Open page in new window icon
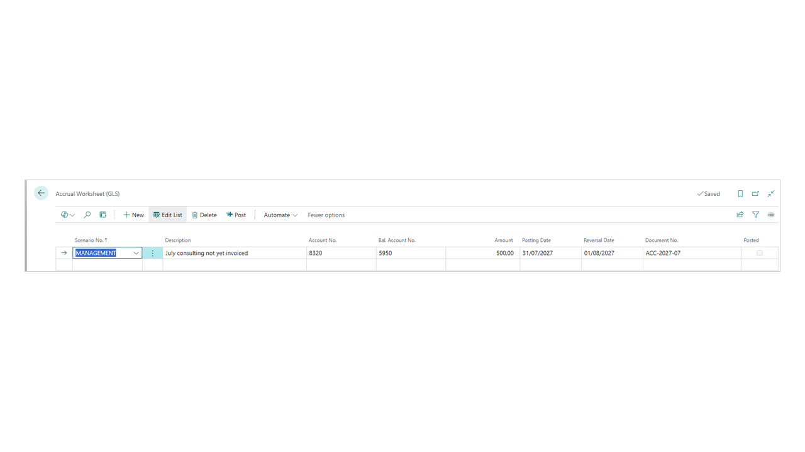Screen dimensions: 805x452 (755, 194)
